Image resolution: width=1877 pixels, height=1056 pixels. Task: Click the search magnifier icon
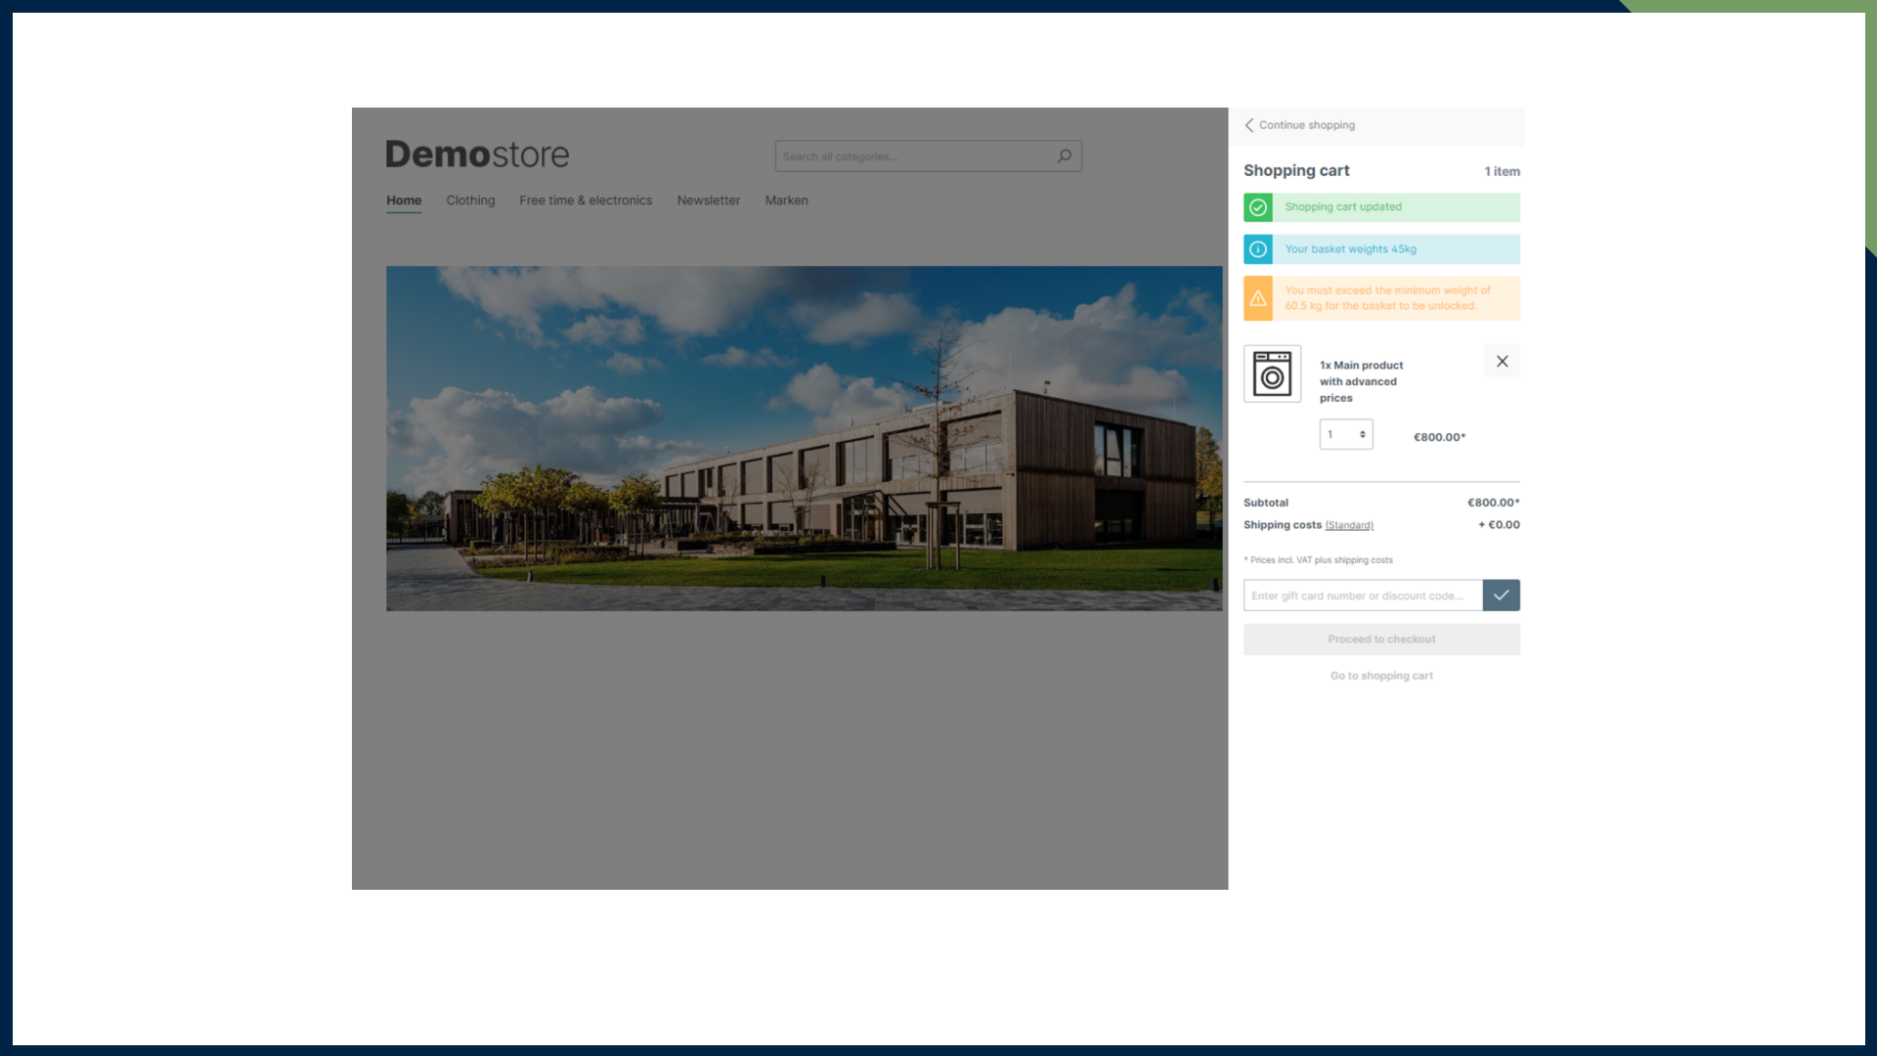point(1065,155)
